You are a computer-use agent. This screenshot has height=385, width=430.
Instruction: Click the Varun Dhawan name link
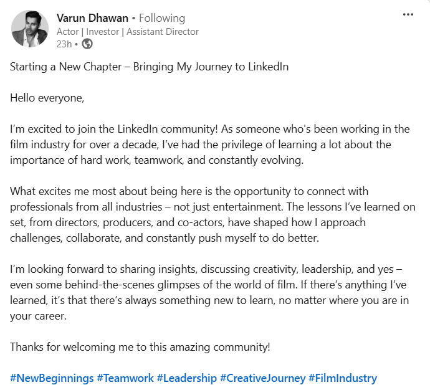click(93, 18)
